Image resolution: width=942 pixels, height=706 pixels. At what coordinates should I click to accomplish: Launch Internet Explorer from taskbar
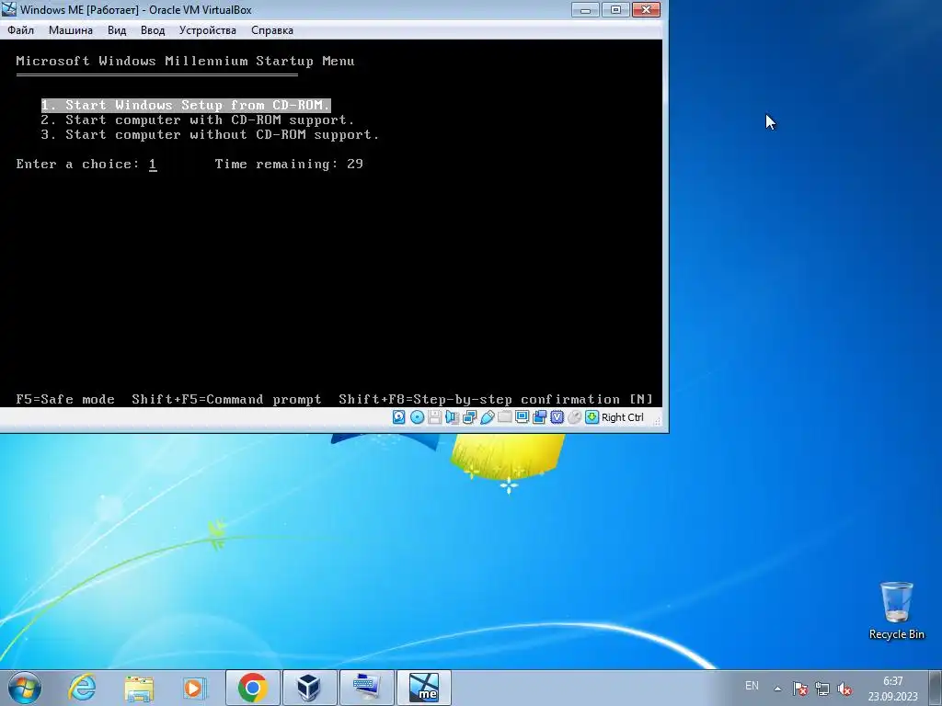click(82, 688)
